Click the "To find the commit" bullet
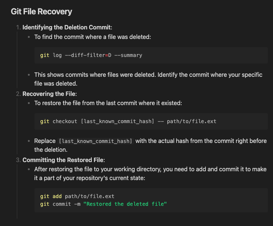 click(92, 37)
